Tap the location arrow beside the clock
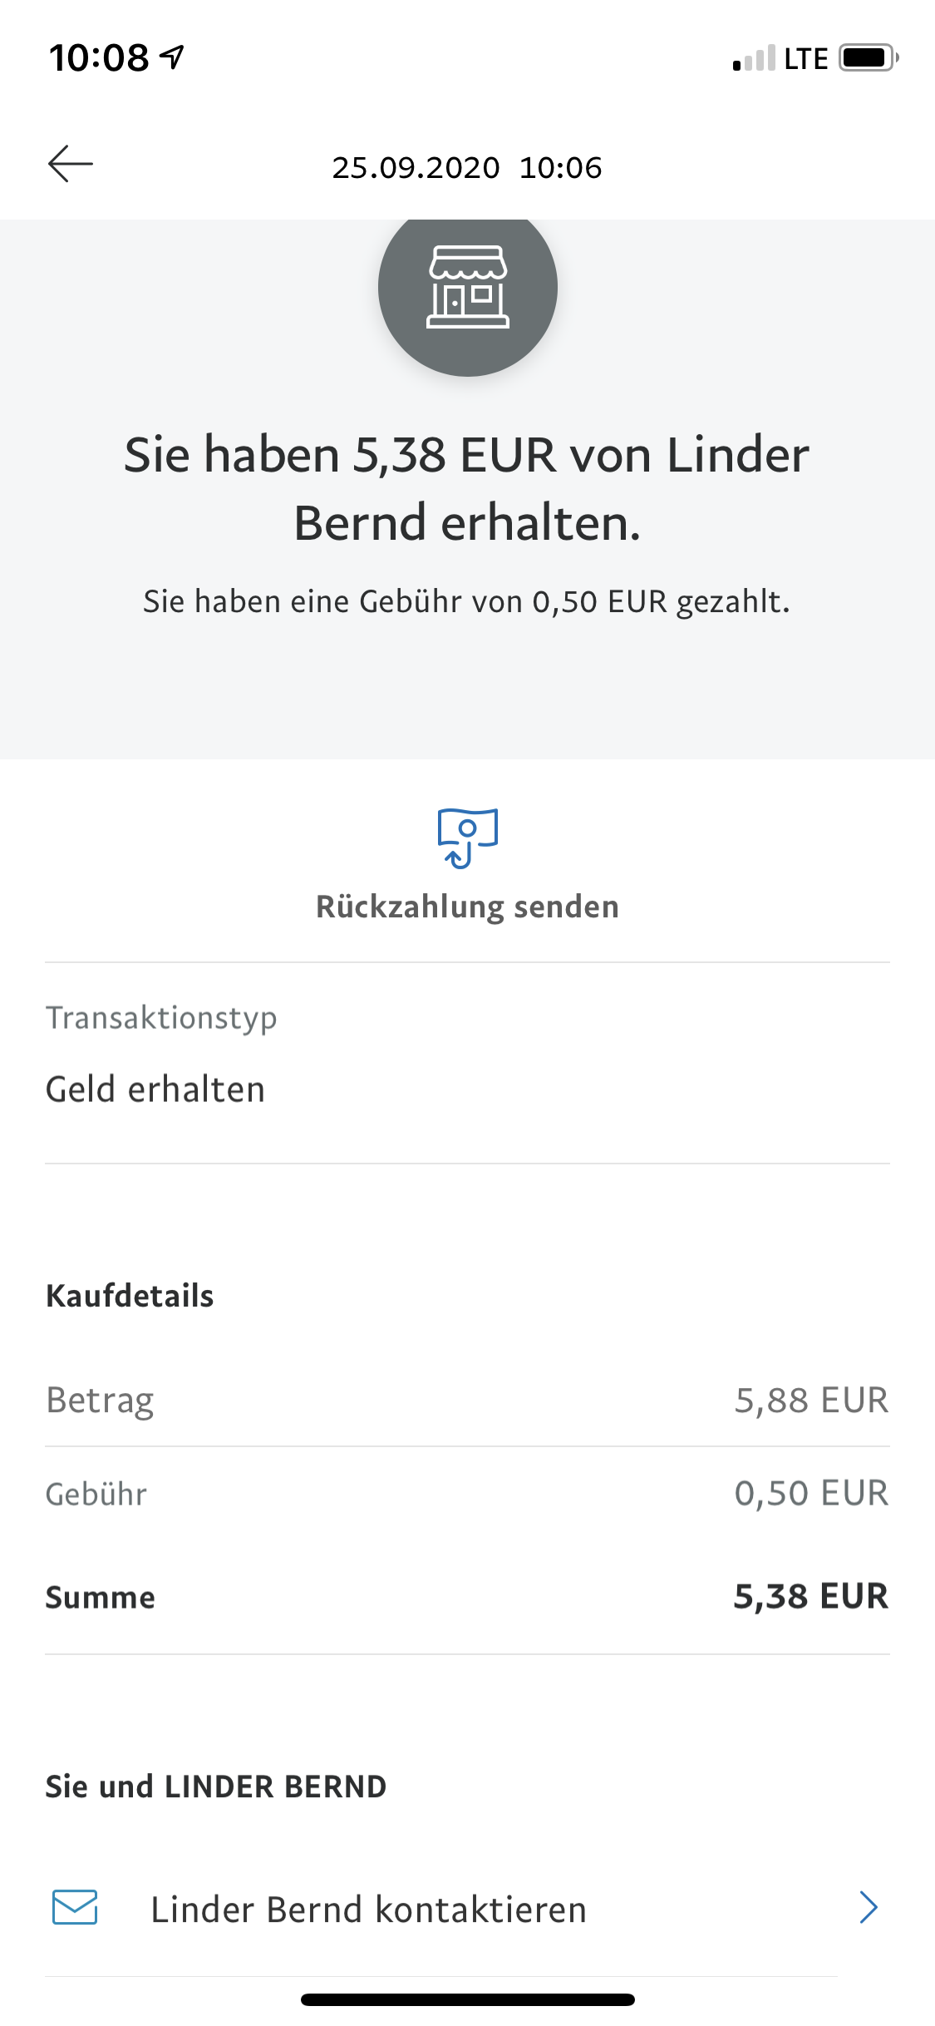 (173, 57)
